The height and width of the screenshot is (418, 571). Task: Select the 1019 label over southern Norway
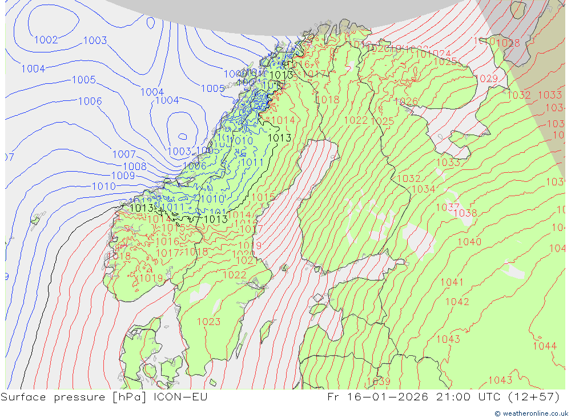[x=151, y=278]
